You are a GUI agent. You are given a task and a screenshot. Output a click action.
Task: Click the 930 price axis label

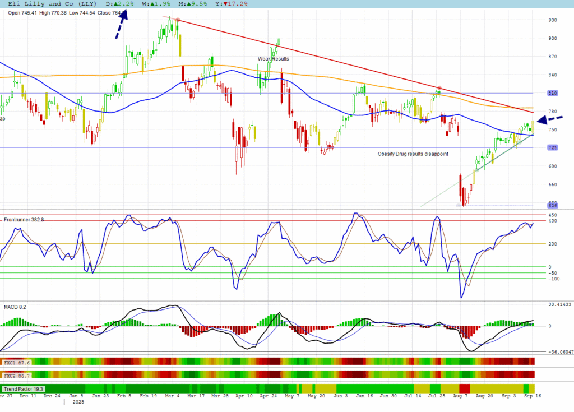tap(552, 20)
